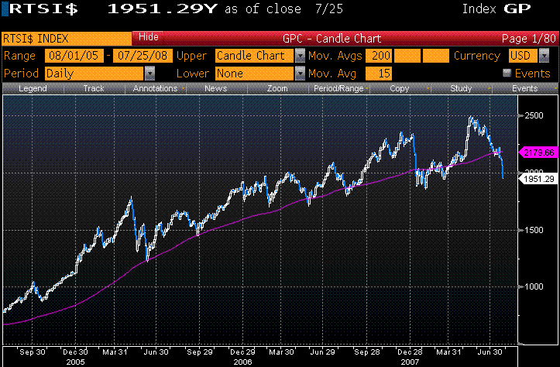Expand the Currency USD dropdown

point(544,56)
